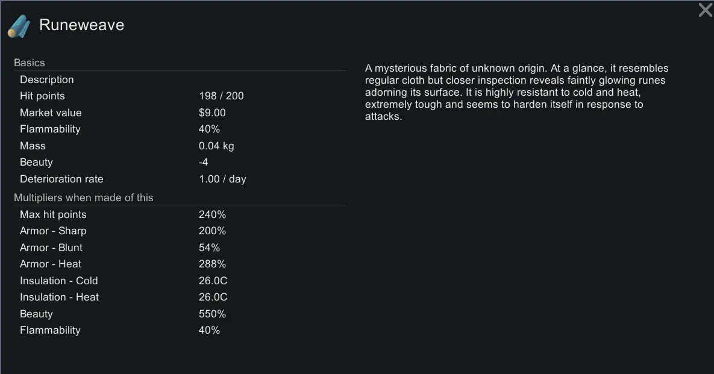714x374 pixels.
Task: Click the Armor - Sharp row
Action: point(53,231)
